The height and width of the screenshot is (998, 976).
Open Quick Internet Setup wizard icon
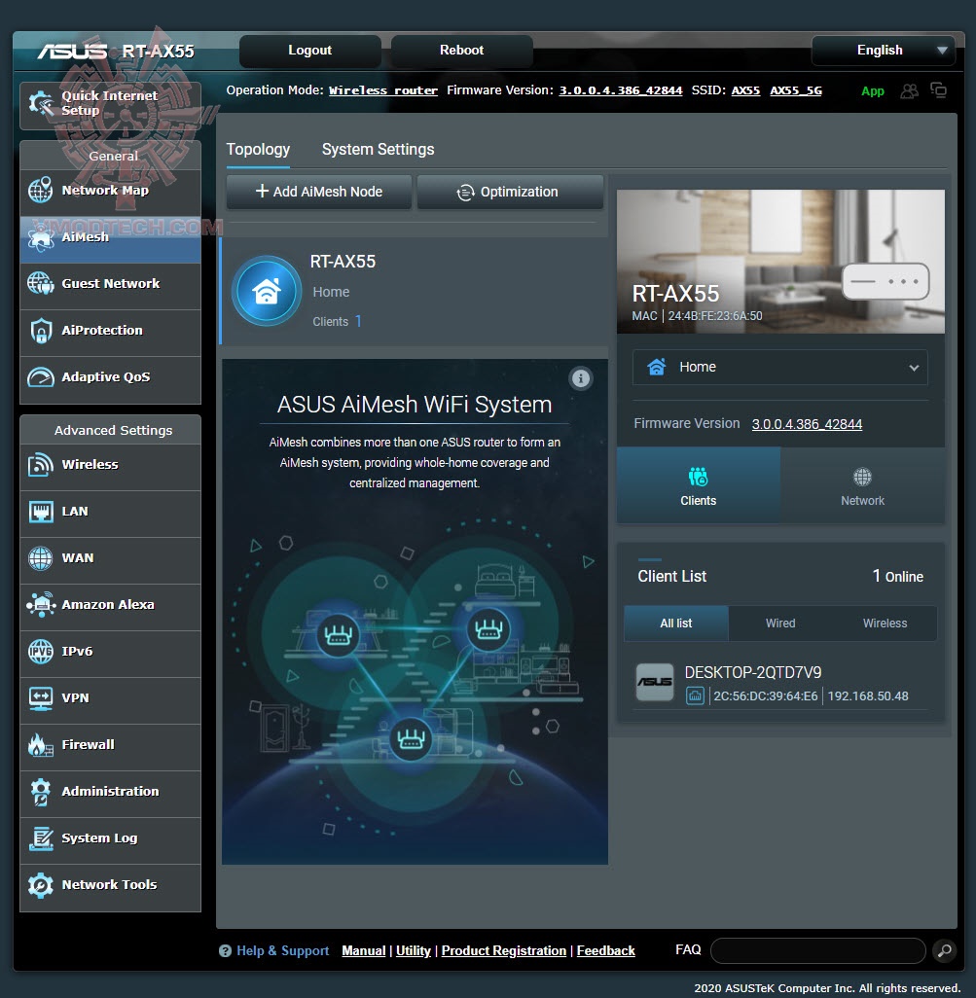(x=42, y=104)
